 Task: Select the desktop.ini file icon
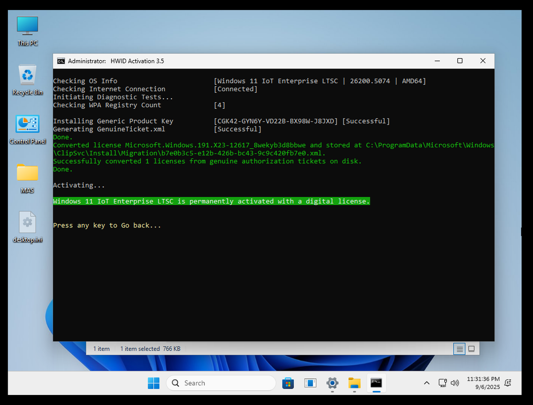click(x=27, y=227)
